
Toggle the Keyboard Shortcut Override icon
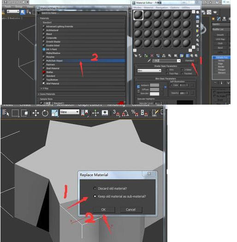105,113
